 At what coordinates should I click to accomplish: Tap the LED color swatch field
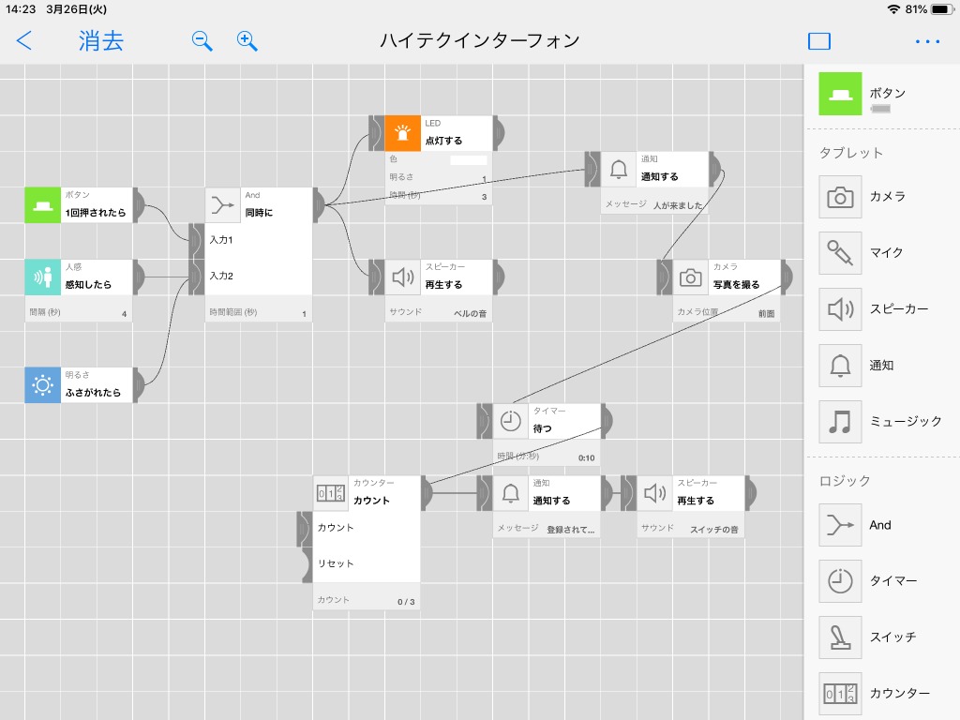[469, 159]
